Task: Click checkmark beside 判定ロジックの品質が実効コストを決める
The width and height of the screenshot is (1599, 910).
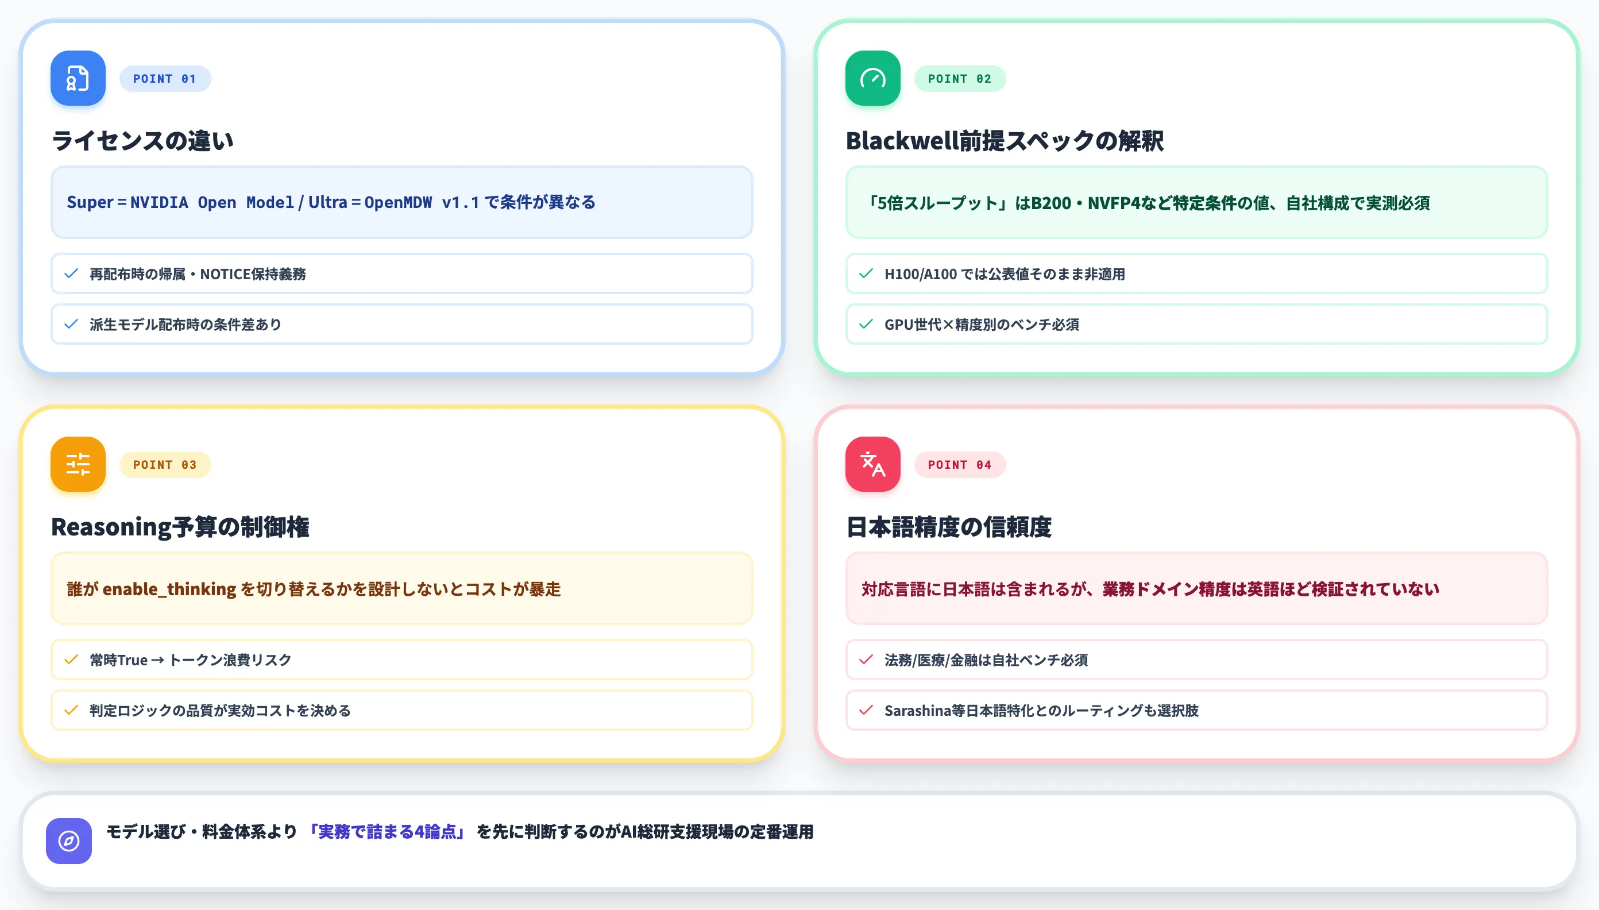Action: [x=71, y=710]
